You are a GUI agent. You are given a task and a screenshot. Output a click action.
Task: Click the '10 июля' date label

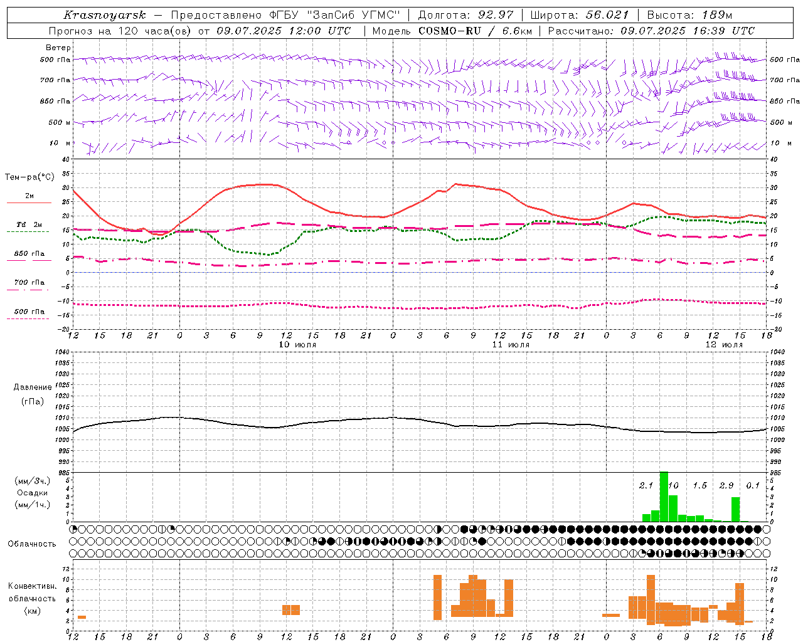297,345
